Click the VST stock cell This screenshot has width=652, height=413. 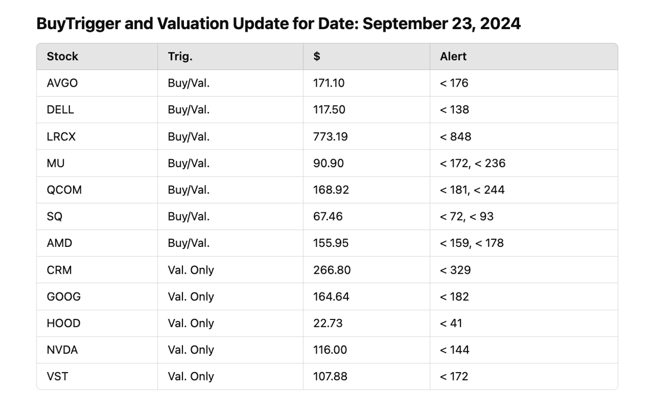[58, 376]
